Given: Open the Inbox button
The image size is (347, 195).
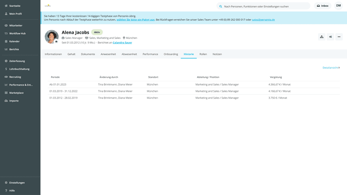Looking at the screenshot, I should click(x=322, y=6).
